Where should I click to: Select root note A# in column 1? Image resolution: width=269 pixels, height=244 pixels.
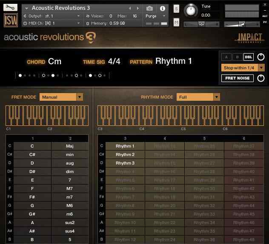pos(32,231)
